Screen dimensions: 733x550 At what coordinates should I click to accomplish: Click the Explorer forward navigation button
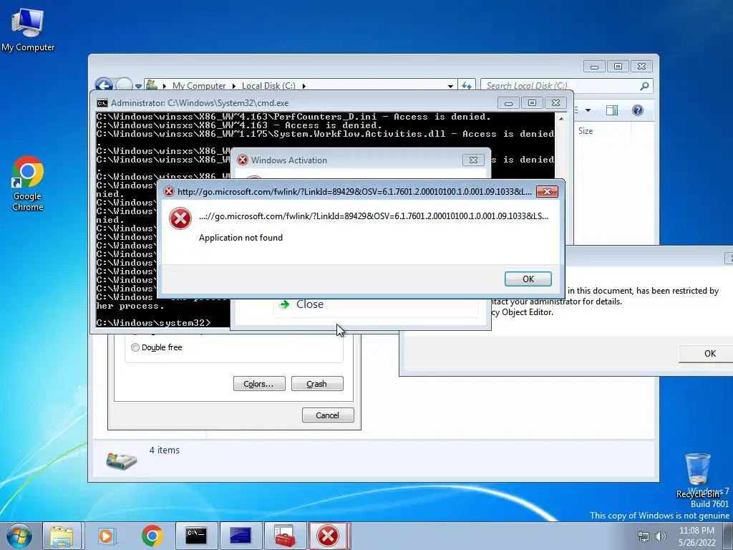coord(124,85)
